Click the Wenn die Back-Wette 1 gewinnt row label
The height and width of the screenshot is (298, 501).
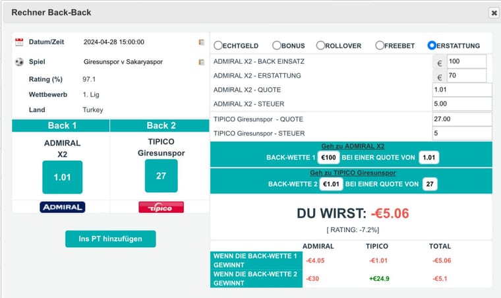[256, 260]
